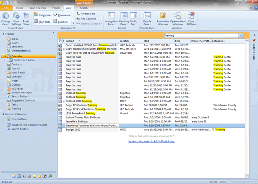Switch to Folder List in navigation buttons
This screenshot has width=258, height=184.
click(40, 176)
